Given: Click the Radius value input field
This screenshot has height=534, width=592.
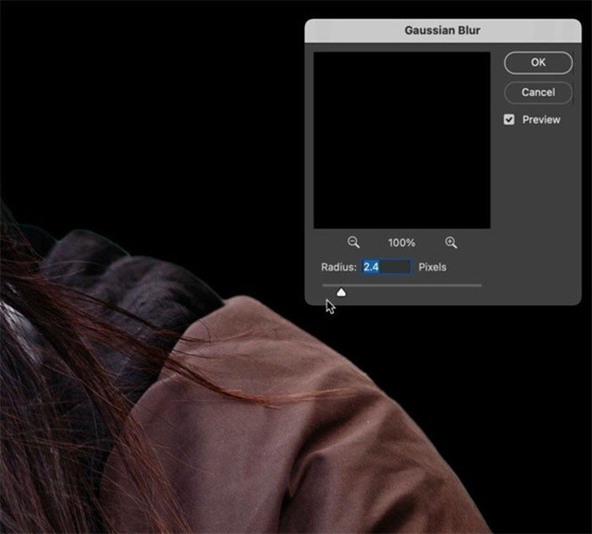Looking at the screenshot, I should [386, 267].
